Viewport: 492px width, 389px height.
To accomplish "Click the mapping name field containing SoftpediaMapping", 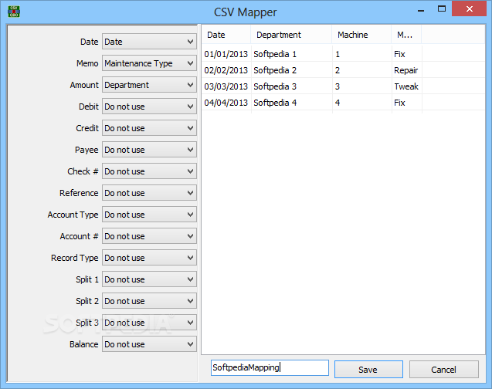I will point(270,367).
